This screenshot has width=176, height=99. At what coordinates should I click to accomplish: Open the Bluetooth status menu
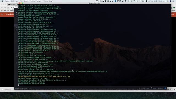132,1
